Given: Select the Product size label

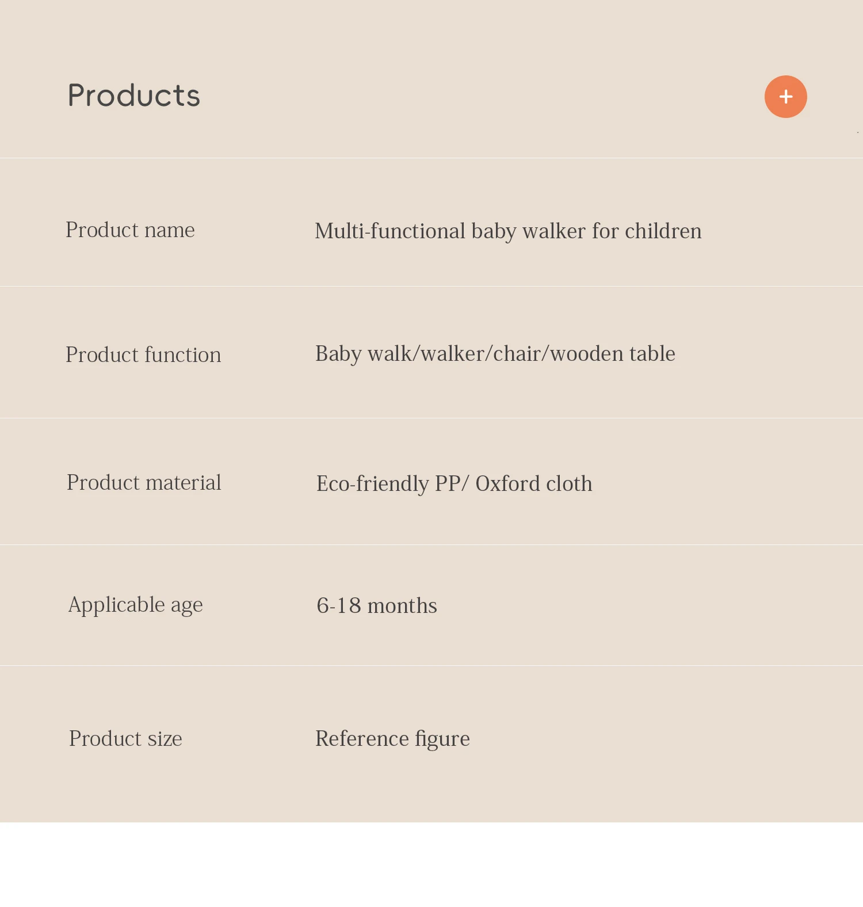Looking at the screenshot, I should click(x=125, y=738).
